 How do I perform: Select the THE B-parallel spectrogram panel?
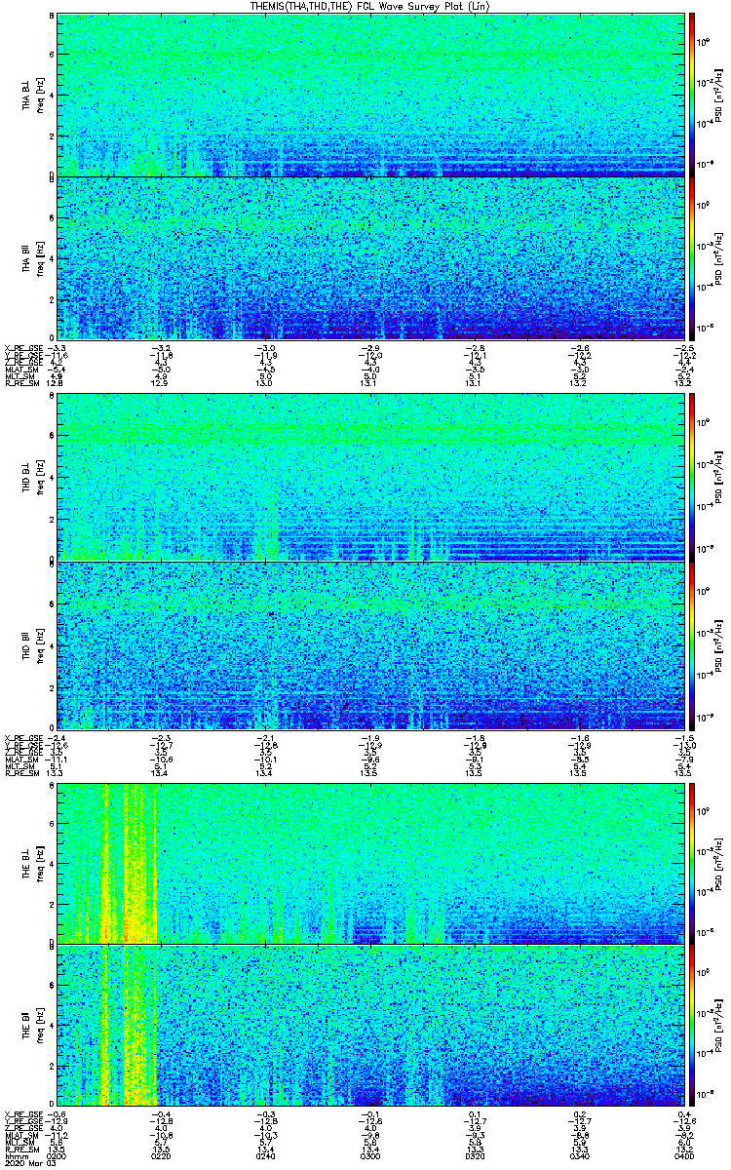pos(369,1027)
